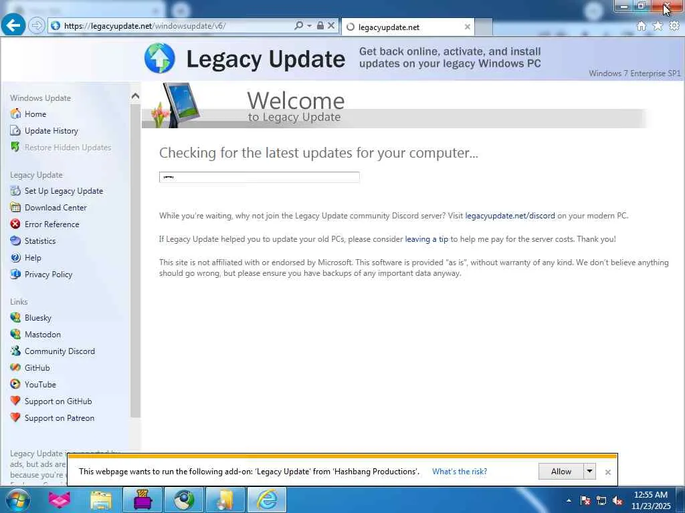685x513 pixels.
Task: Open the Mastodon link
Action: [x=43, y=335]
